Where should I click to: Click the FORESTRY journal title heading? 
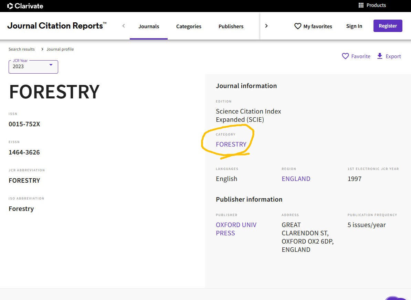click(54, 92)
